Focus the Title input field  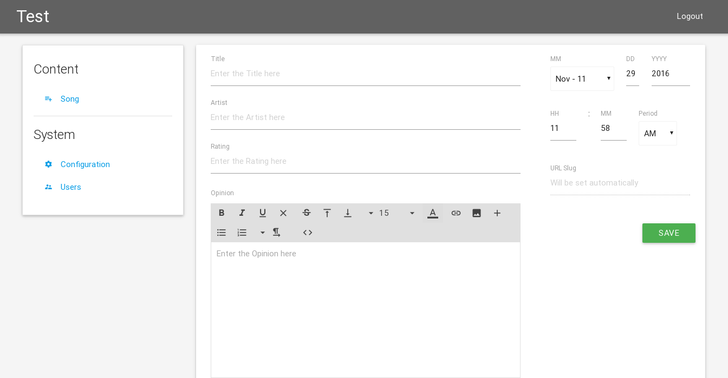point(366,74)
